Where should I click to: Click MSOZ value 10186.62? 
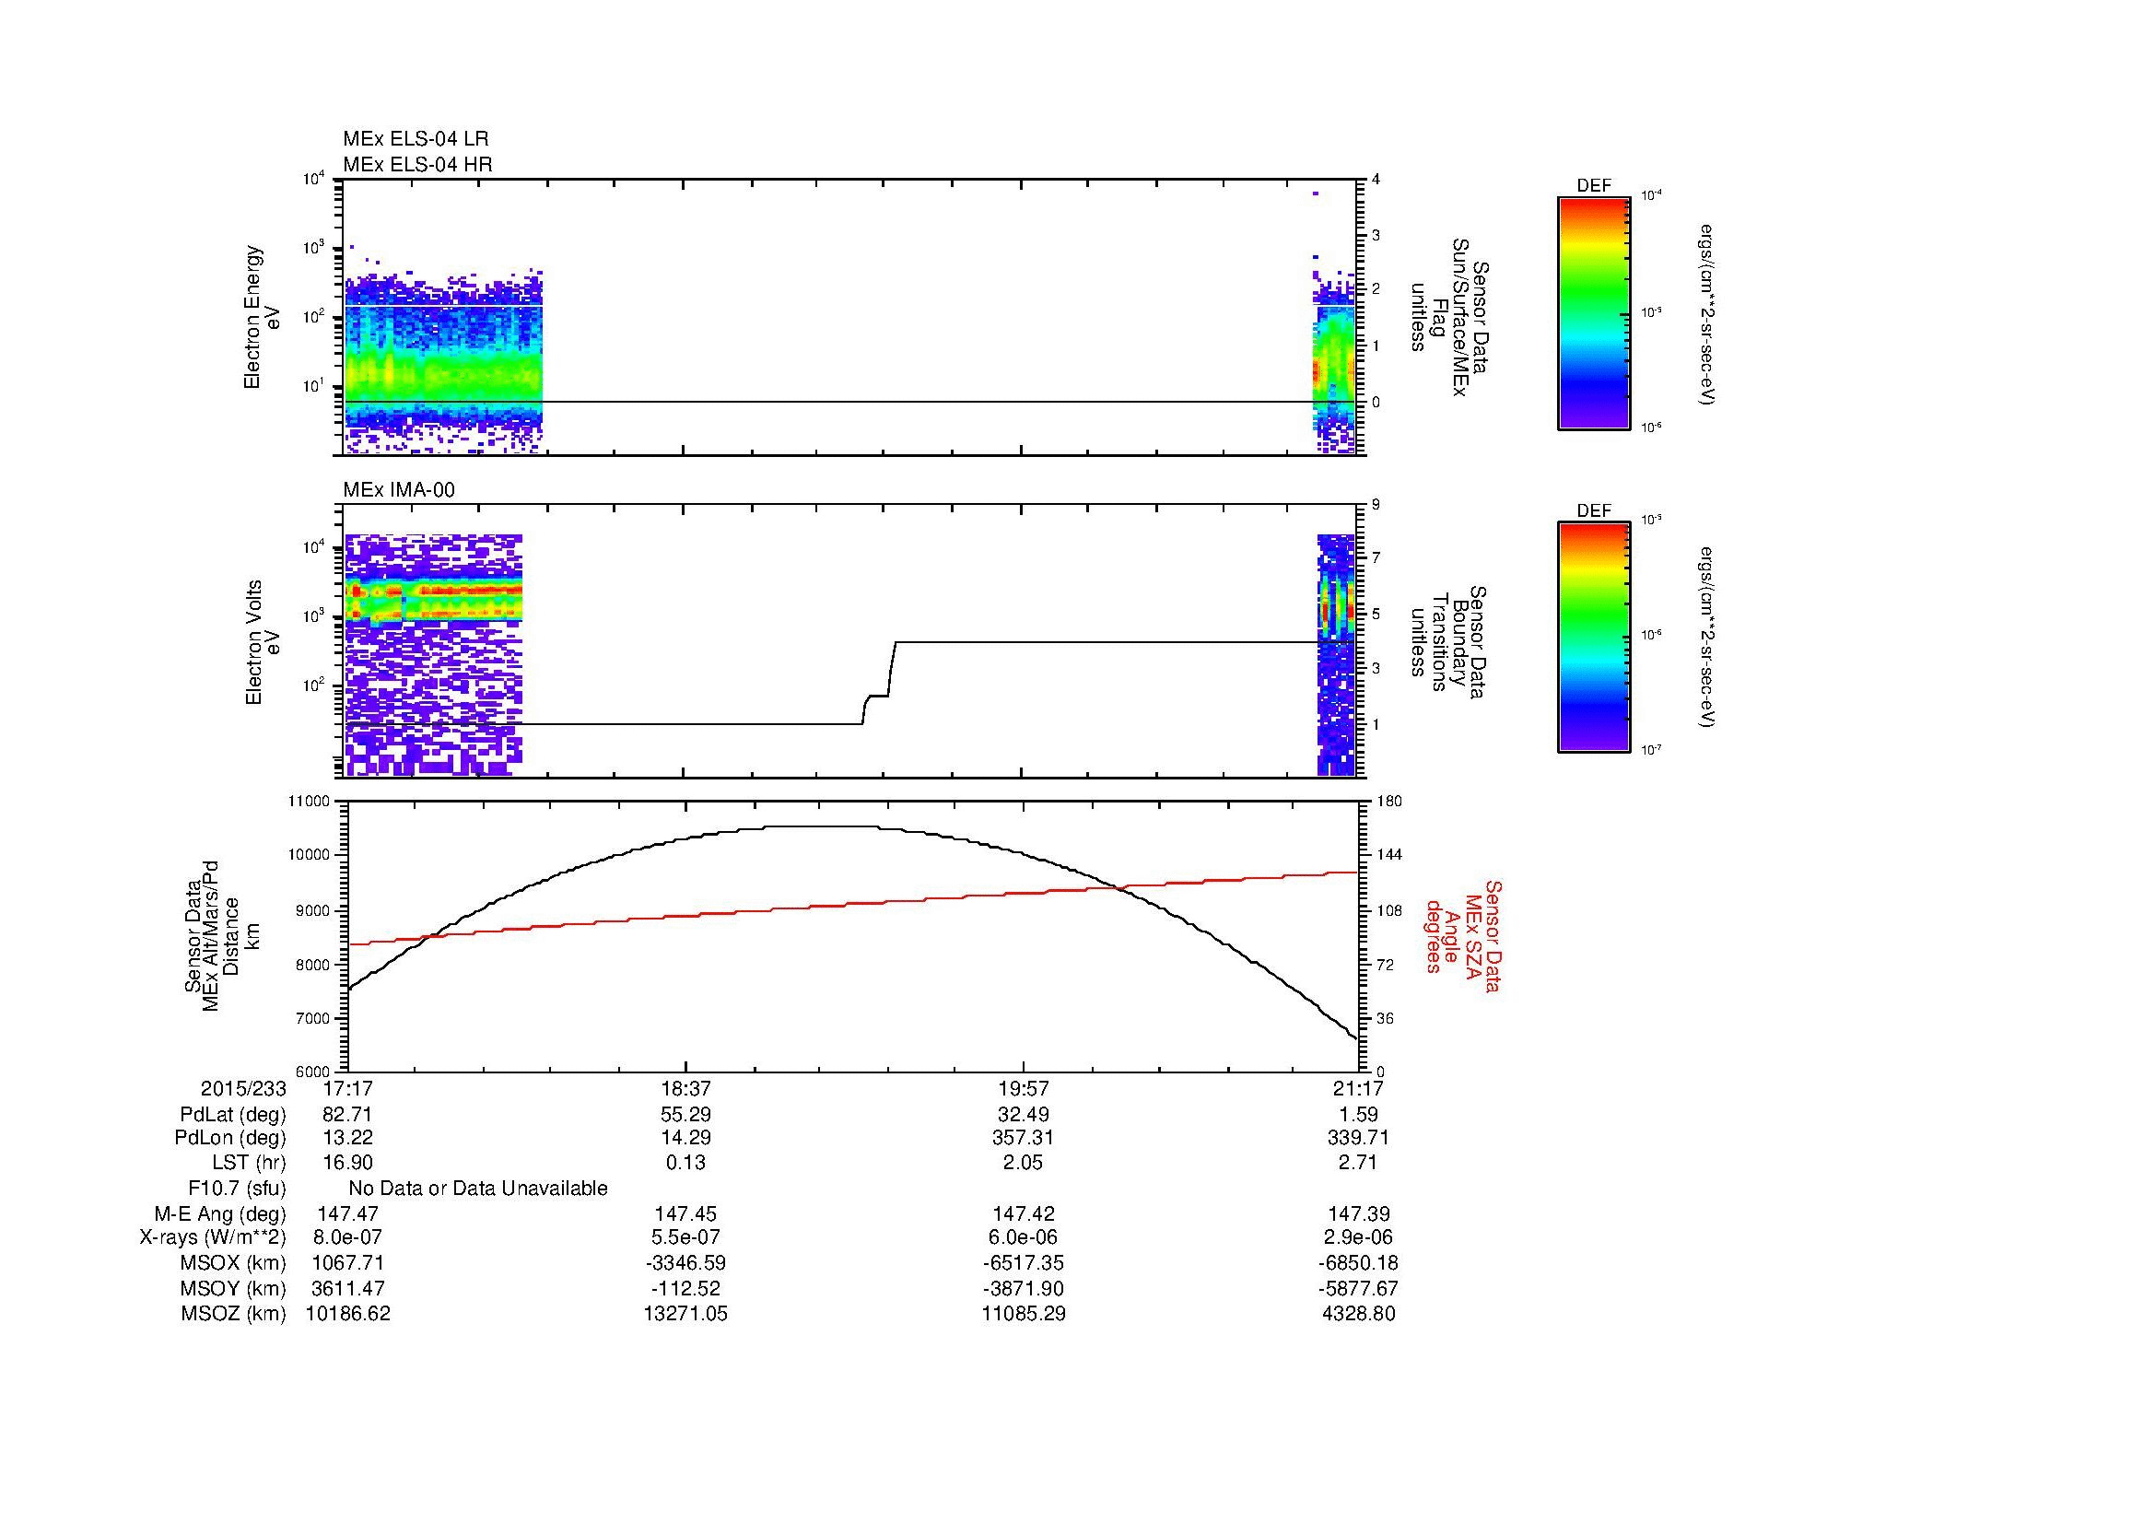(347, 1314)
